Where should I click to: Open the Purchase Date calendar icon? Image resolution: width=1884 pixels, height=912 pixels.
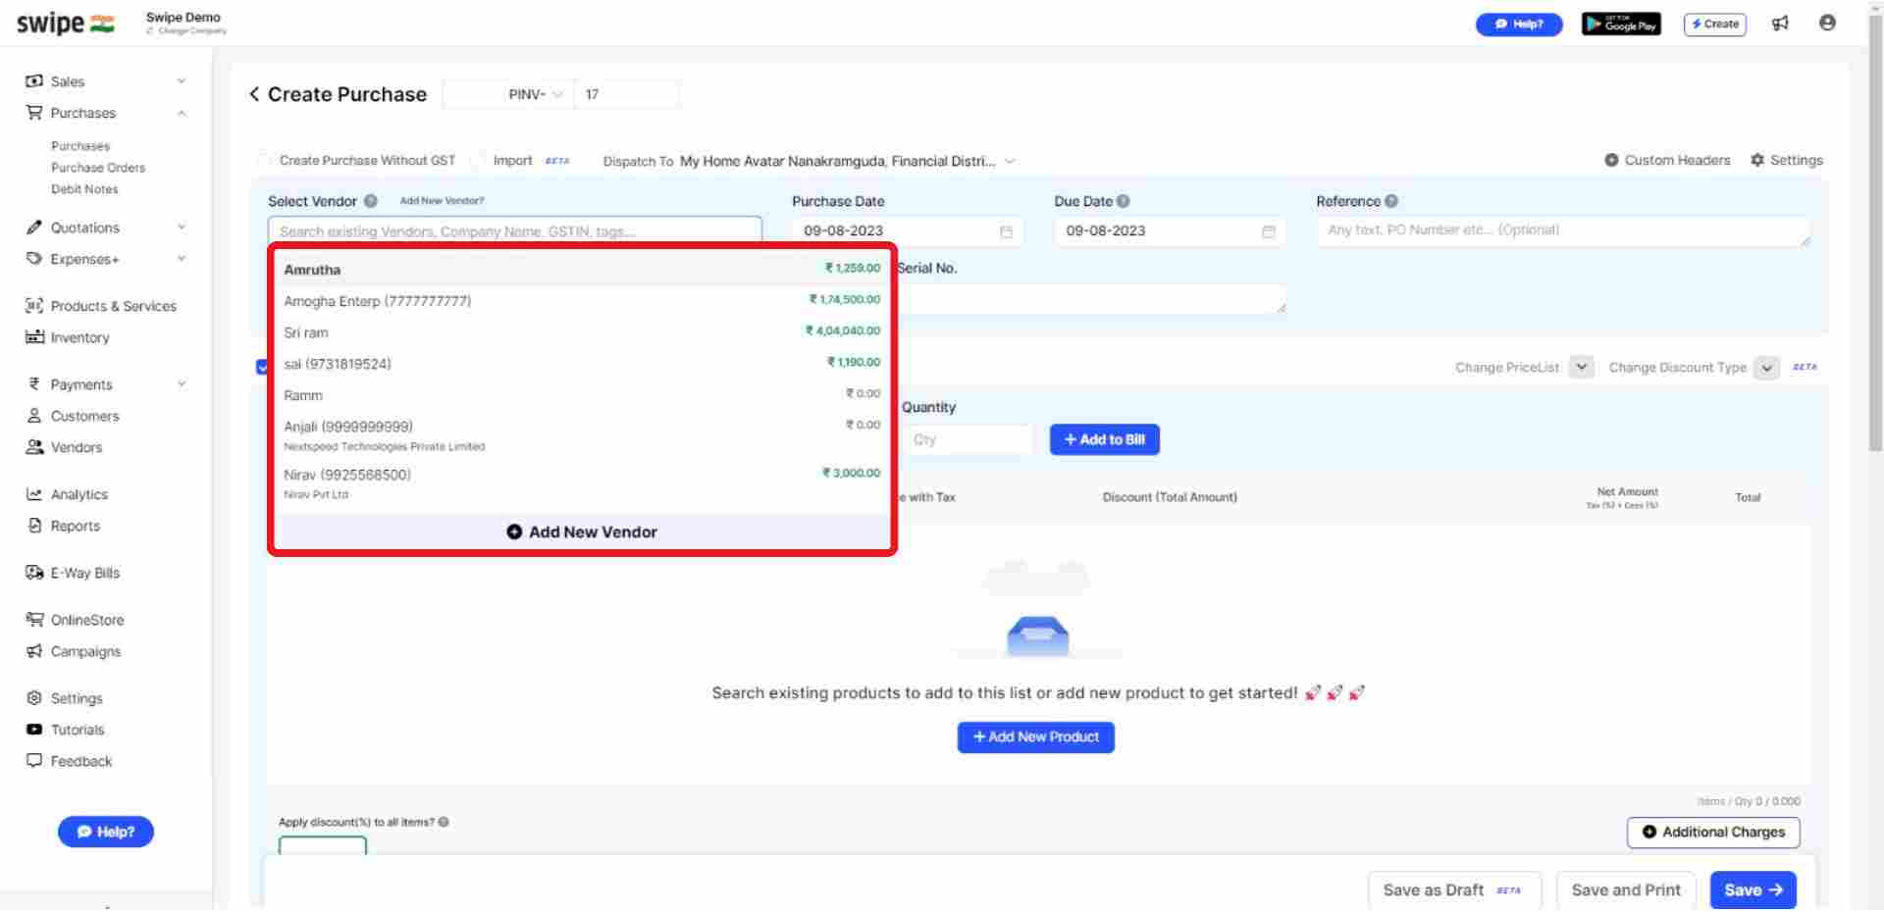(x=1006, y=231)
